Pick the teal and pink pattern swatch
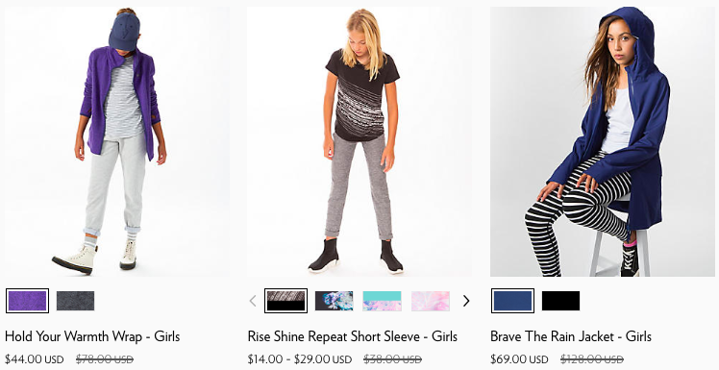The image size is (719, 370). point(383,301)
